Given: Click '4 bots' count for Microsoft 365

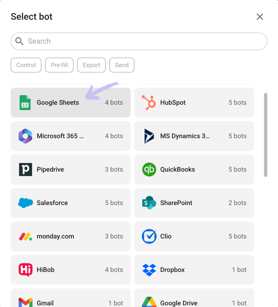Looking at the screenshot, I should pyautogui.click(x=114, y=136).
